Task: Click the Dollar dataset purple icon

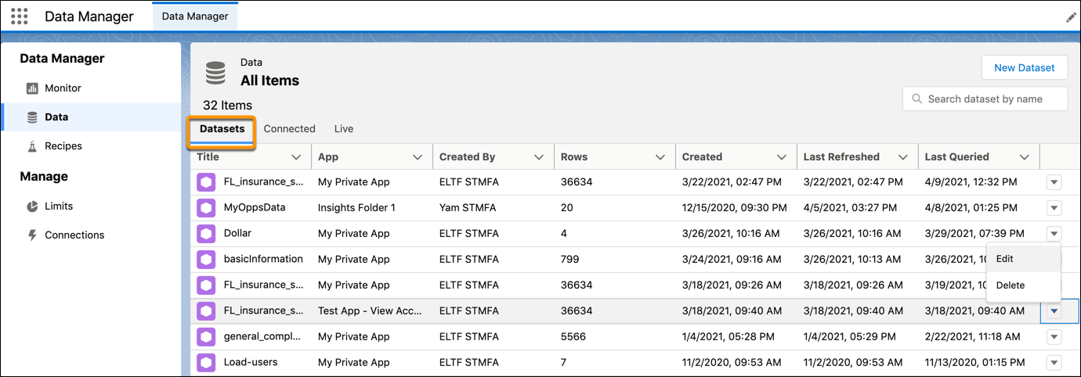Action: point(206,233)
